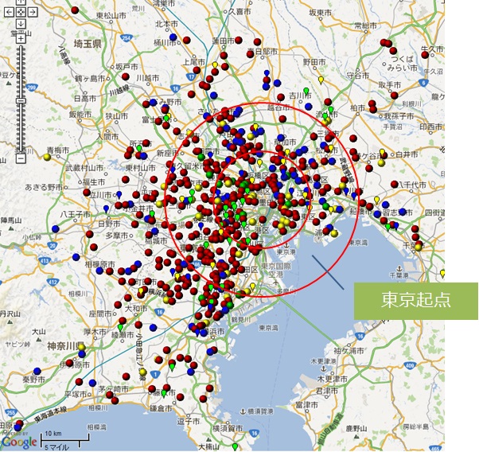The height and width of the screenshot is (452, 479).
Task: Click the 八王子市 city label
Action: [x=76, y=215]
